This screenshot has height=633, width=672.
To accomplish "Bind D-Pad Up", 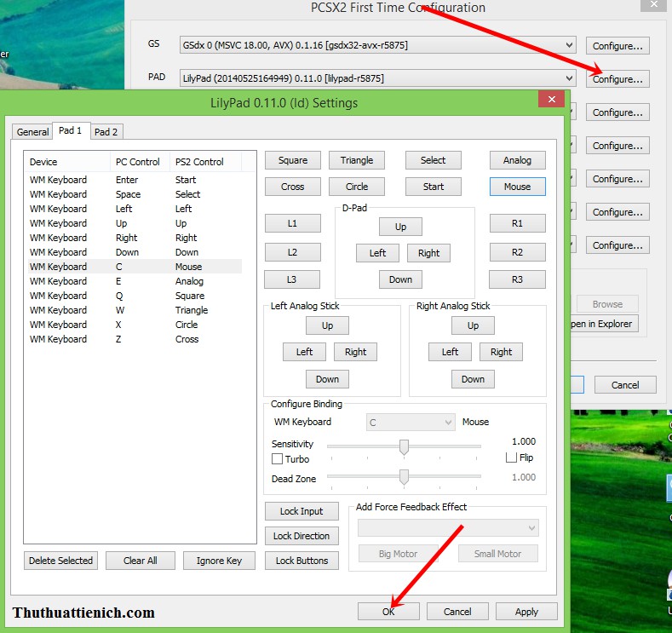I will pos(400,227).
